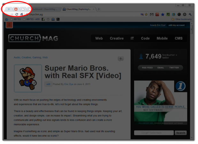
Task: Click the edit post button
Action: [x=48, y=84]
